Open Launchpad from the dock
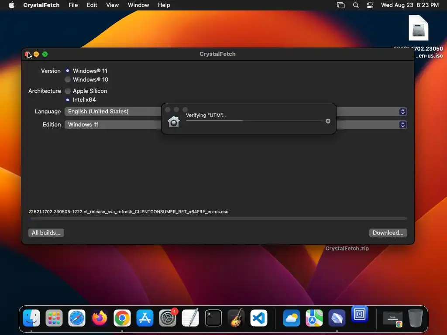 click(x=54, y=318)
